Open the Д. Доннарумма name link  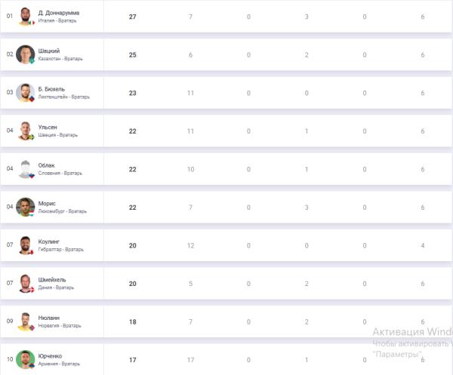coord(59,13)
